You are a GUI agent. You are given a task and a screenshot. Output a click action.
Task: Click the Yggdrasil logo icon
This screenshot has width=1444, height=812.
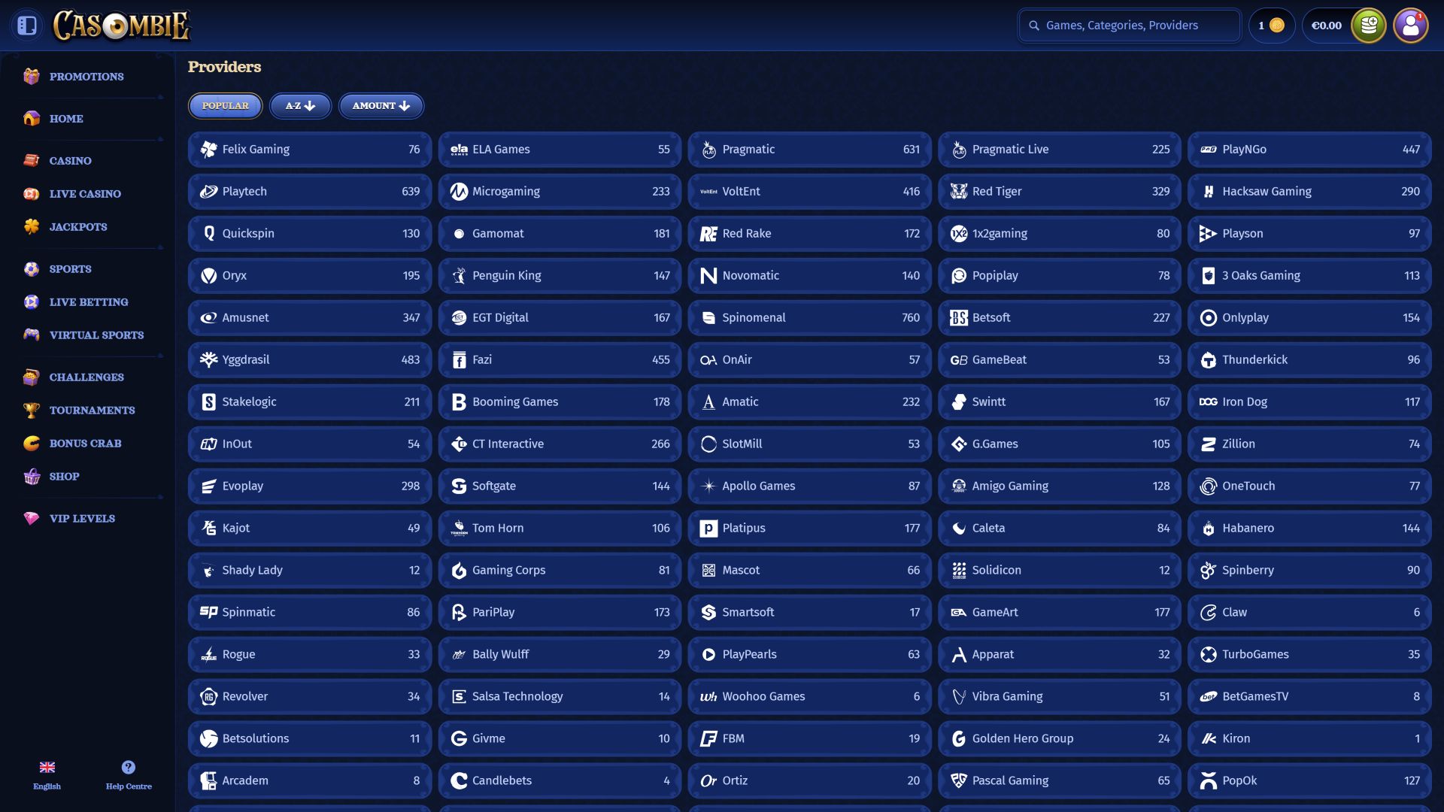coord(208,360)
